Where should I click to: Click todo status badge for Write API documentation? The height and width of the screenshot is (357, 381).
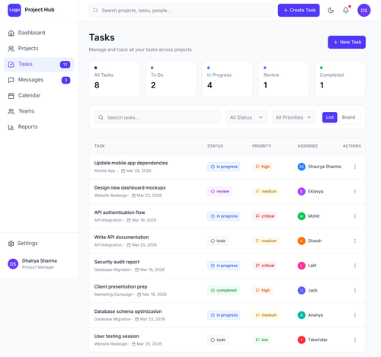click(x=218, y=241)
